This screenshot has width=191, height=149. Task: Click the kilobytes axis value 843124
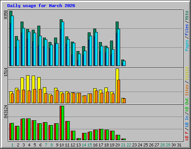[6, 112]
